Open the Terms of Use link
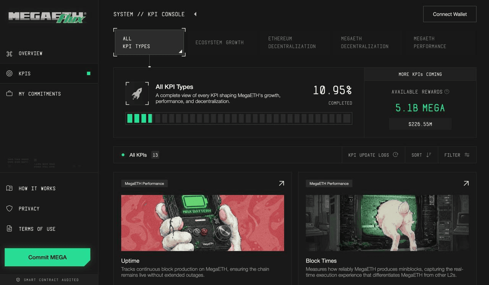This screenshot has width=489, height=285. click(49, 229)
